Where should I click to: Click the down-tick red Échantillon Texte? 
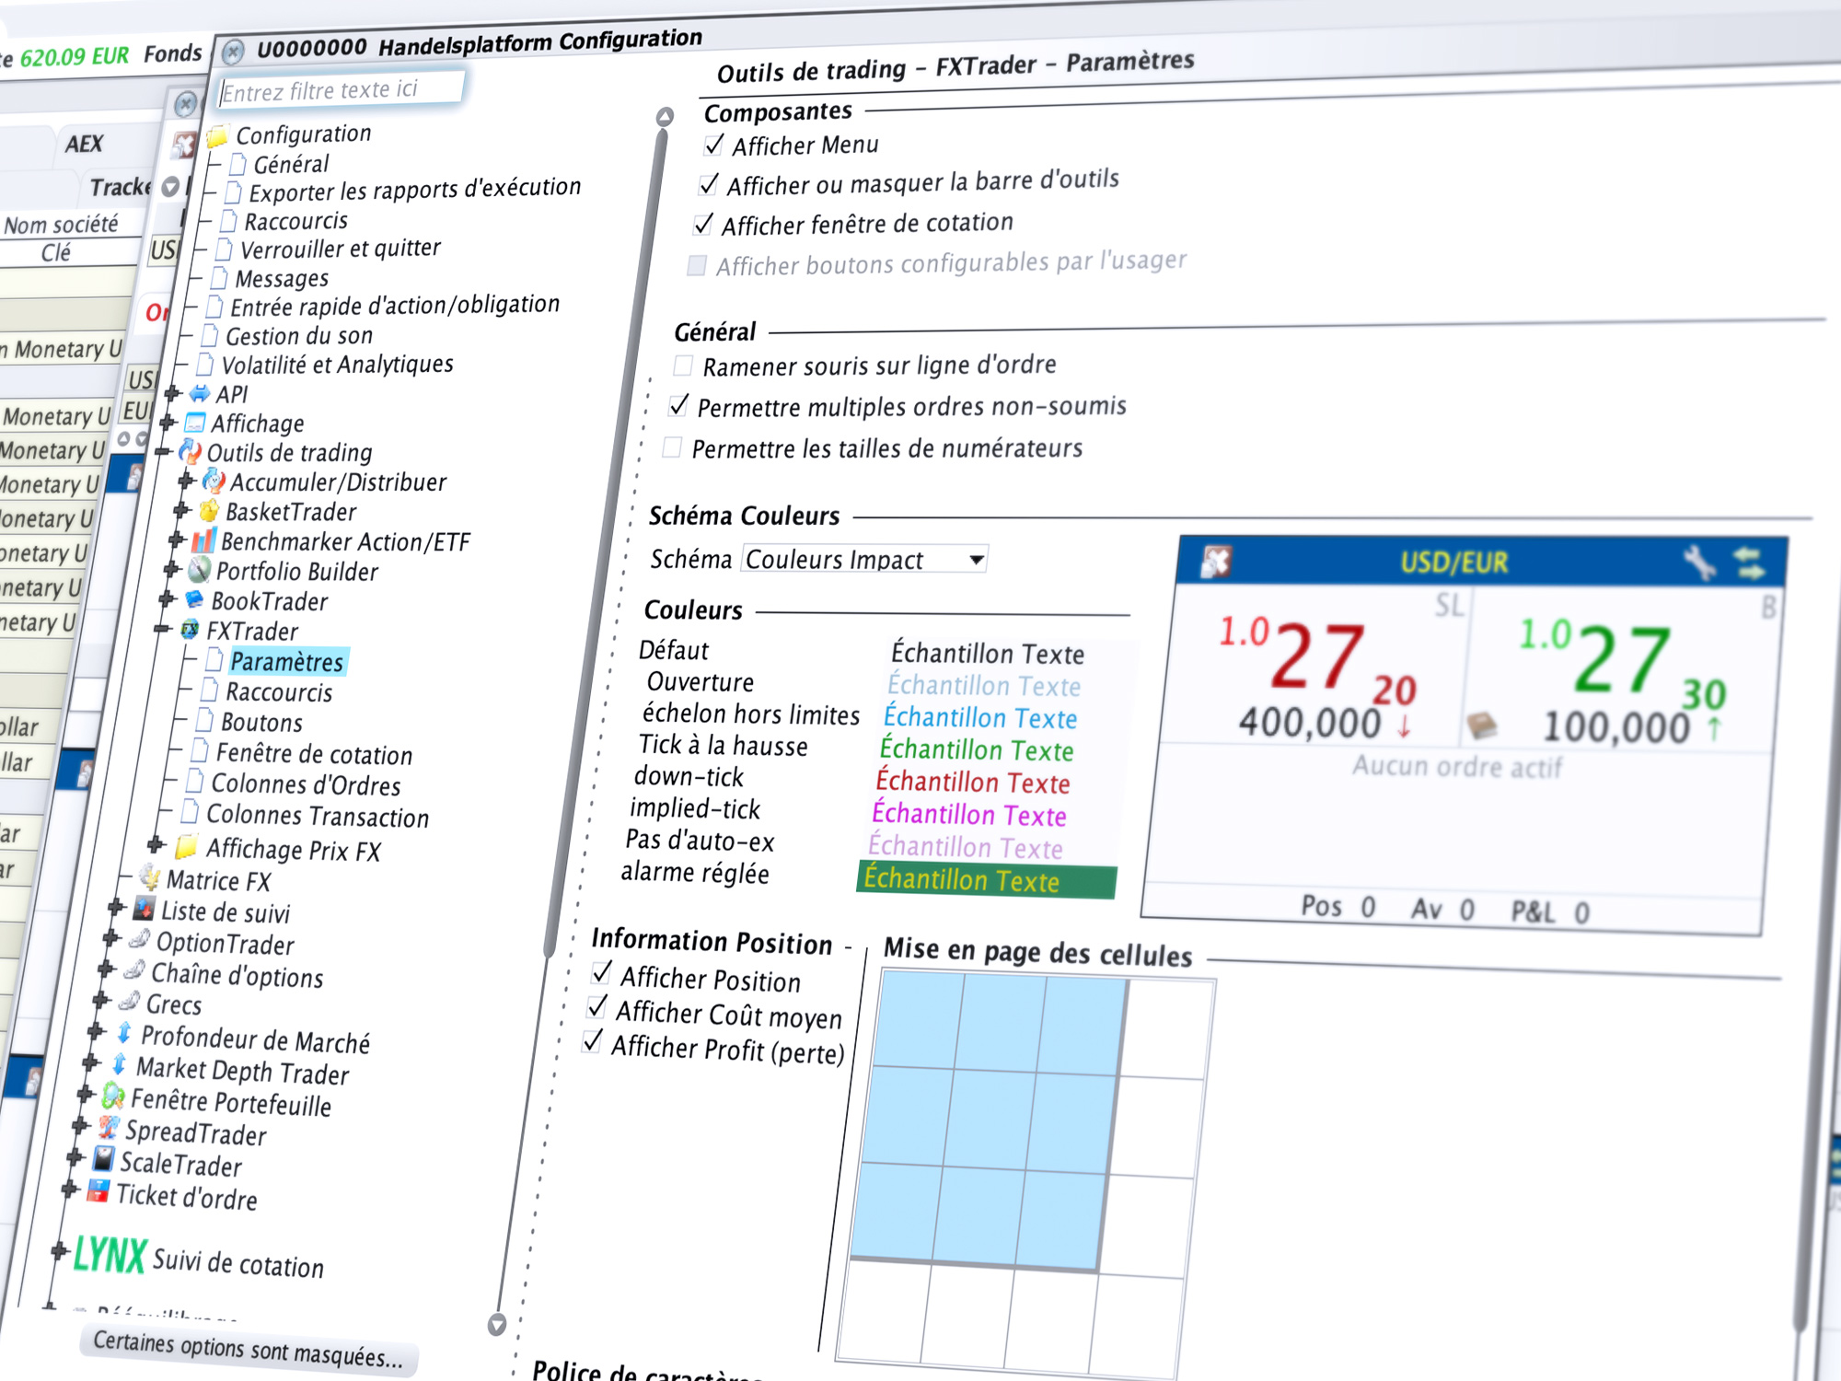(x=973, y=782)
